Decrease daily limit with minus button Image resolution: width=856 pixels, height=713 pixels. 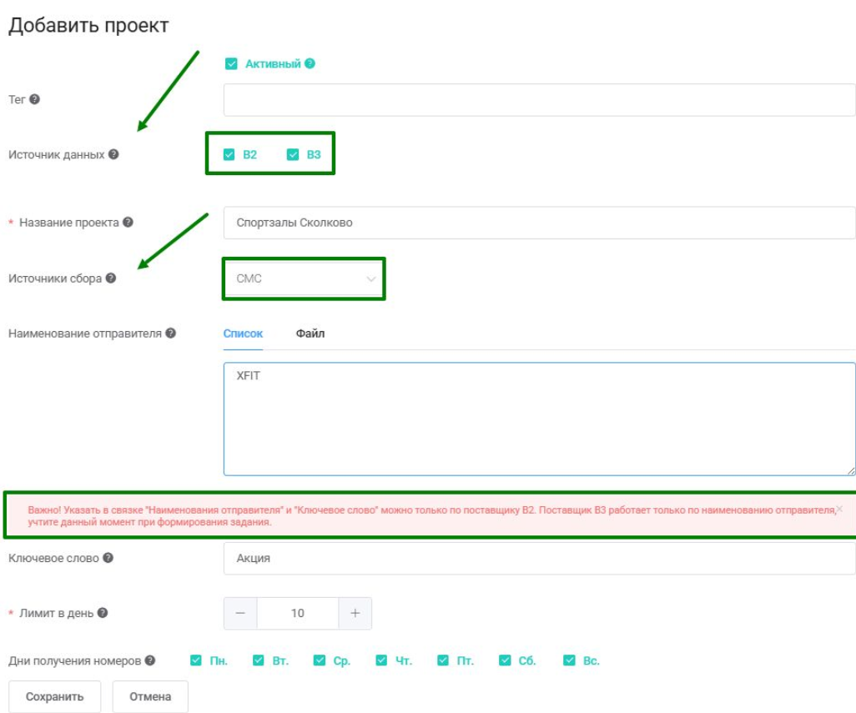pyautogui.click(x=240, y=613)
